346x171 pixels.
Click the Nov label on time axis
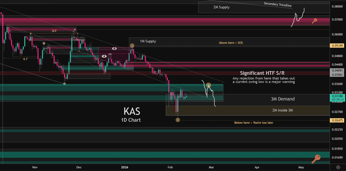point(35,167)
